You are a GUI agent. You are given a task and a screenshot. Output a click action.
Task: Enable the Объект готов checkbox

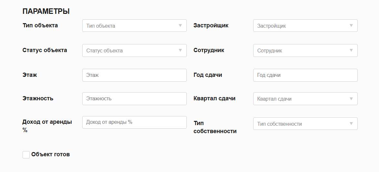[x=26, y=155]
